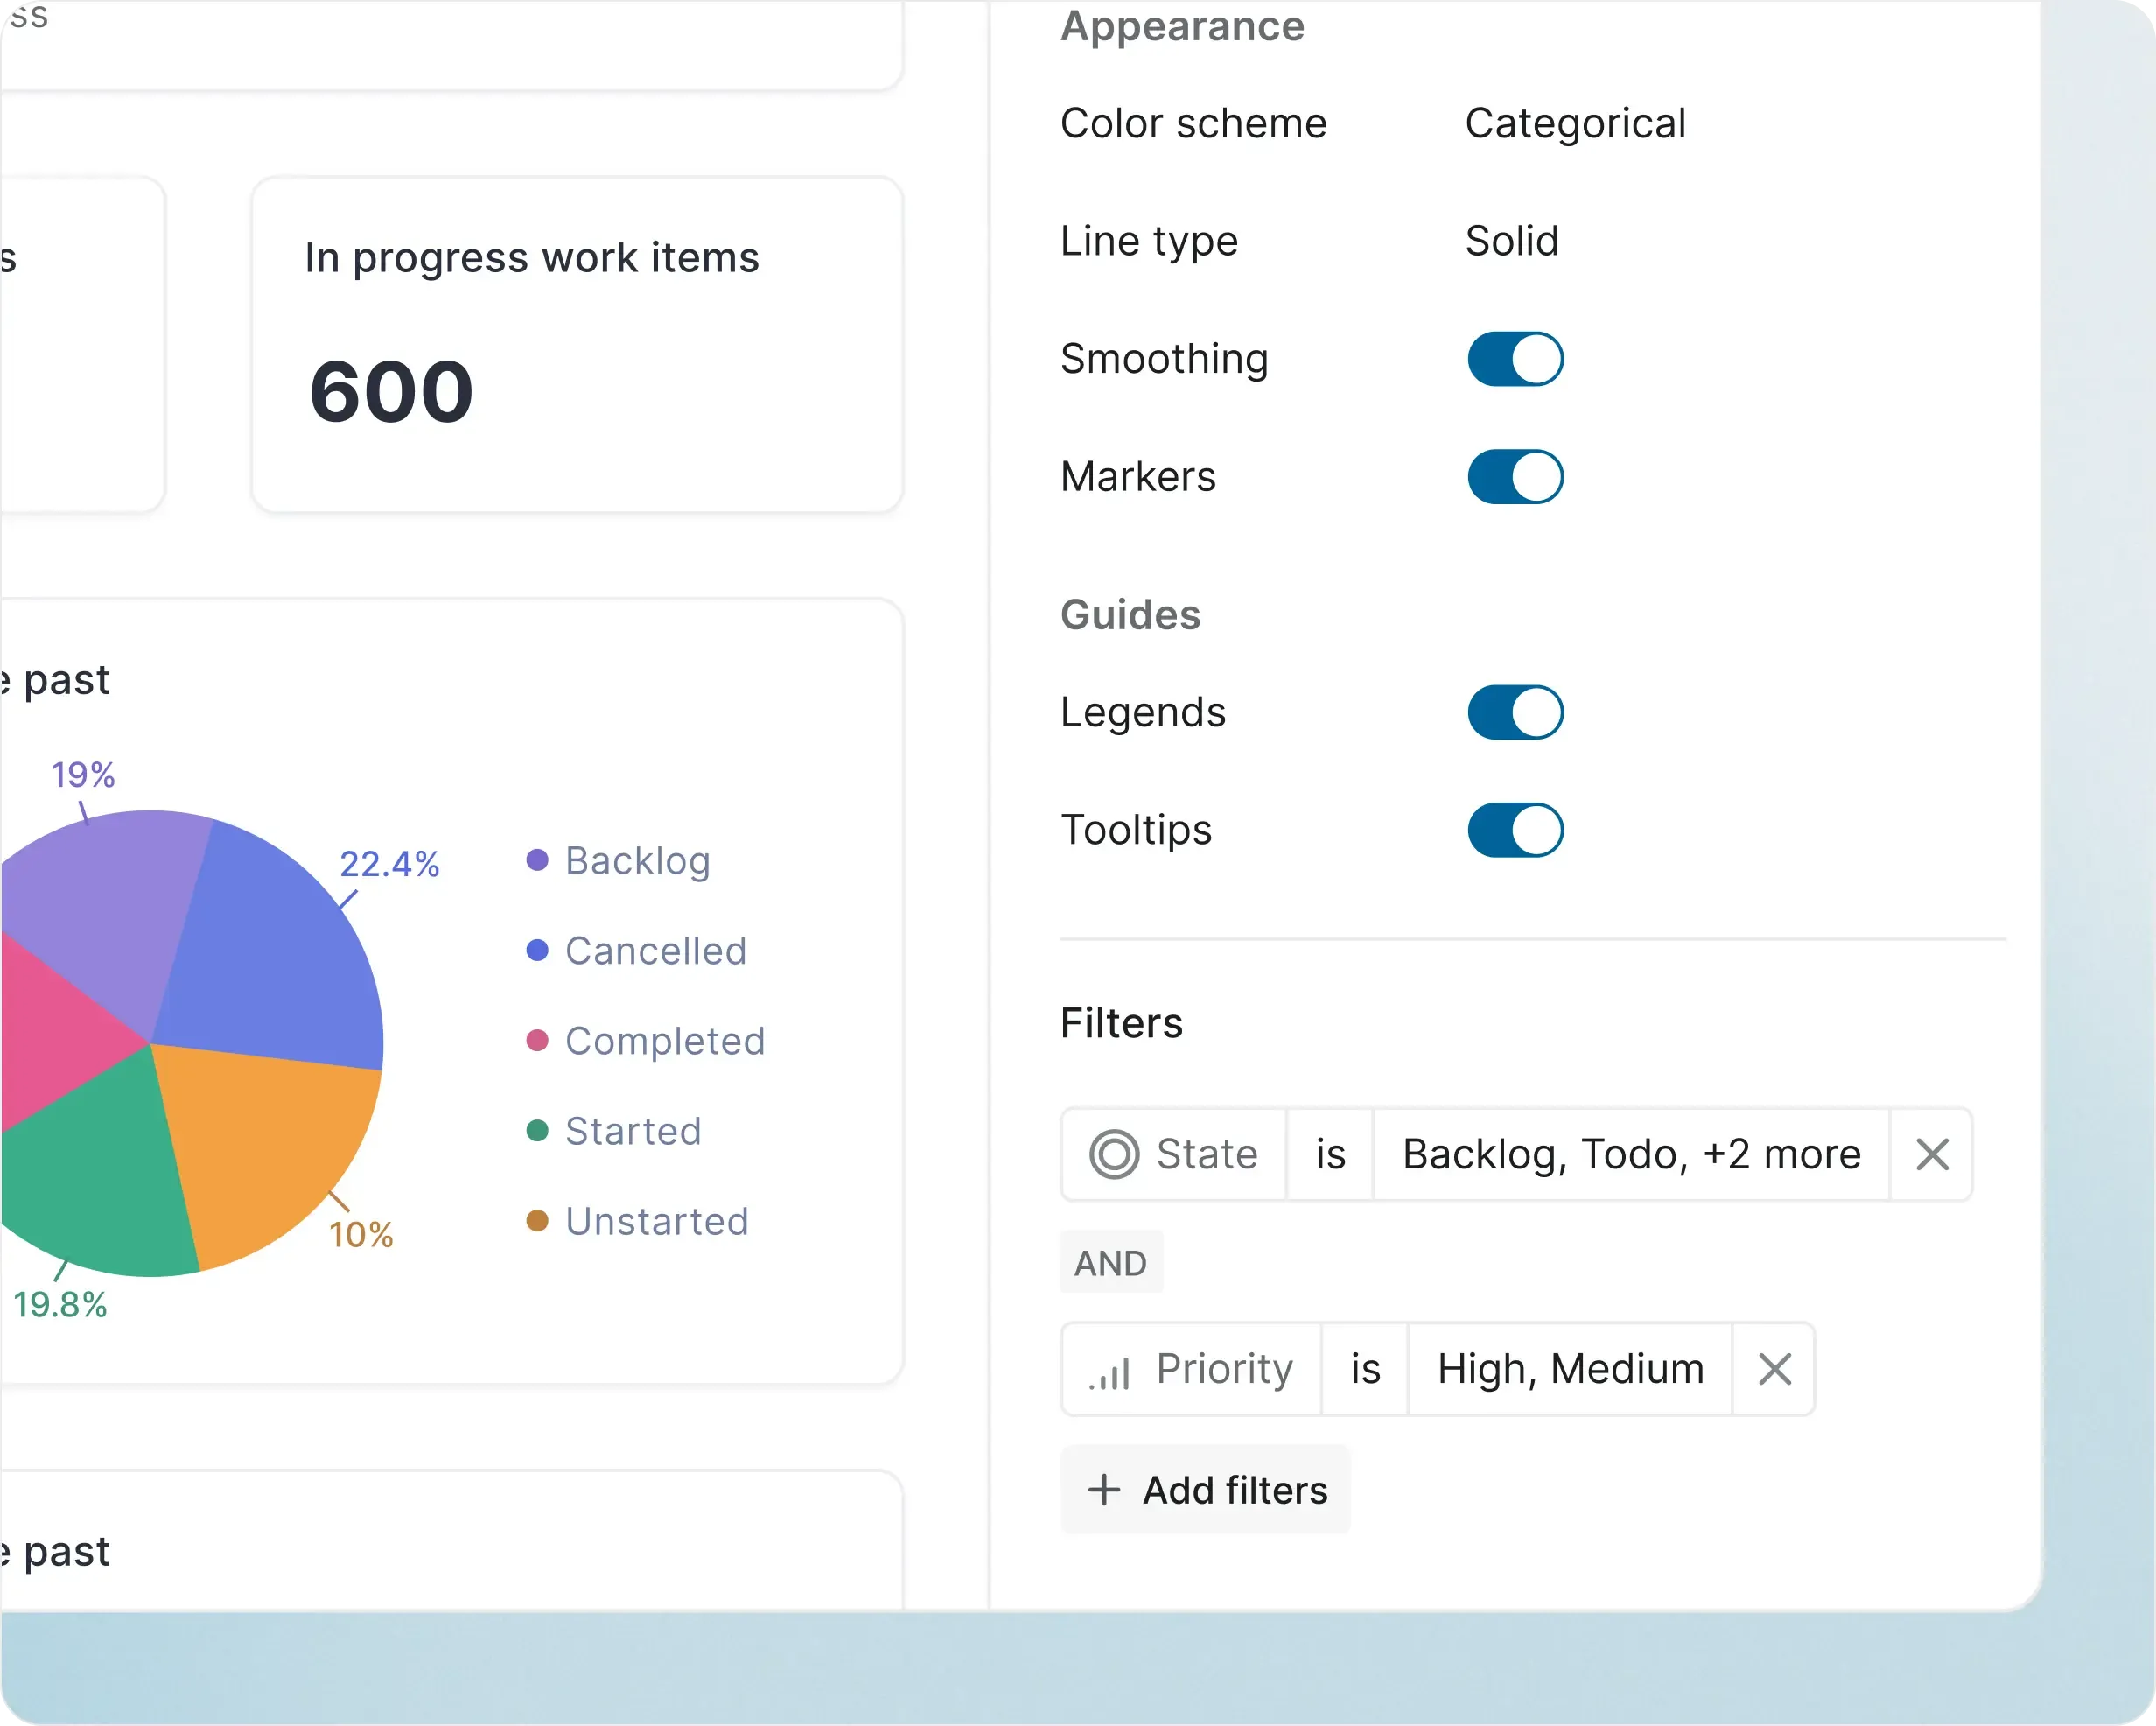Open the Line type Solid dropdown
2156x1726 pixels.
(x=1511, y=242)
